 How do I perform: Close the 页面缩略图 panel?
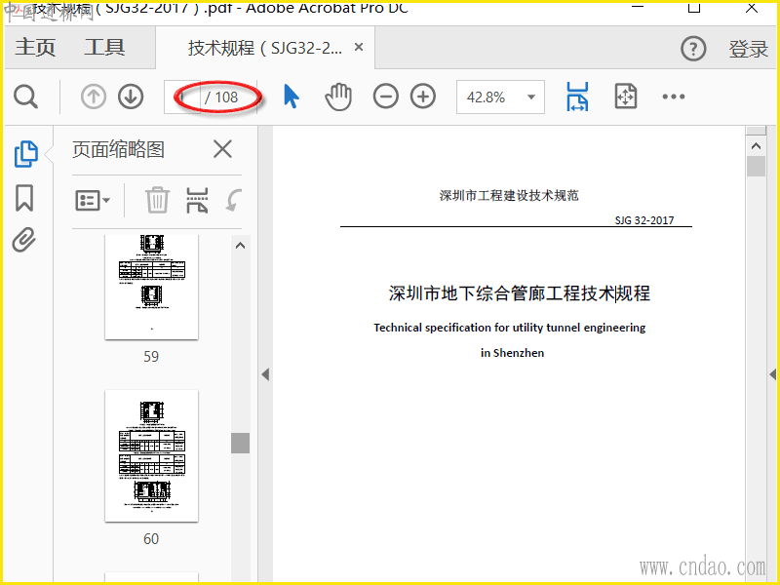click(x=222, y=149)
